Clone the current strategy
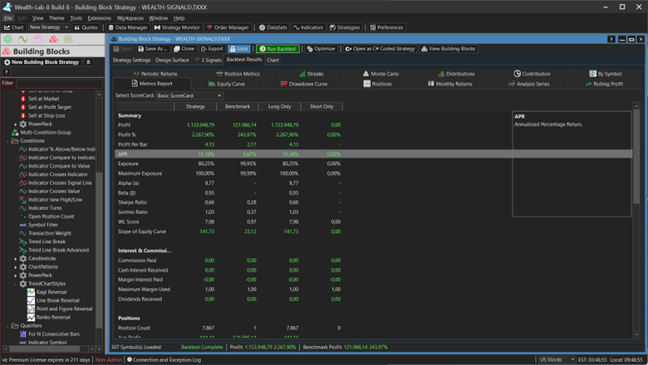 click(183, 49)
